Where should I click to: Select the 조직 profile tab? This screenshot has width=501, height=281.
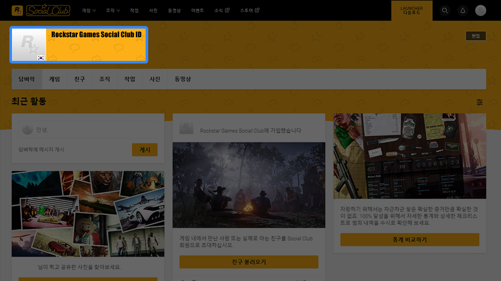[104, 79]
